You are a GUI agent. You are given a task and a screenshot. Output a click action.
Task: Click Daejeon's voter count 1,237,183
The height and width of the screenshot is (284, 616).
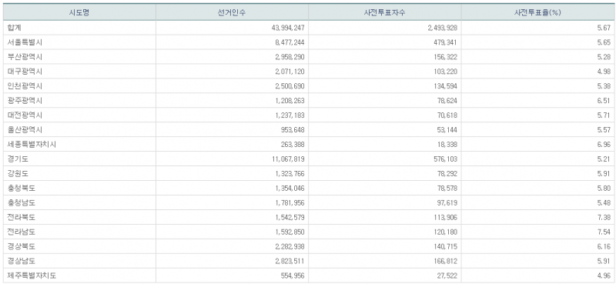coord(290,115)
